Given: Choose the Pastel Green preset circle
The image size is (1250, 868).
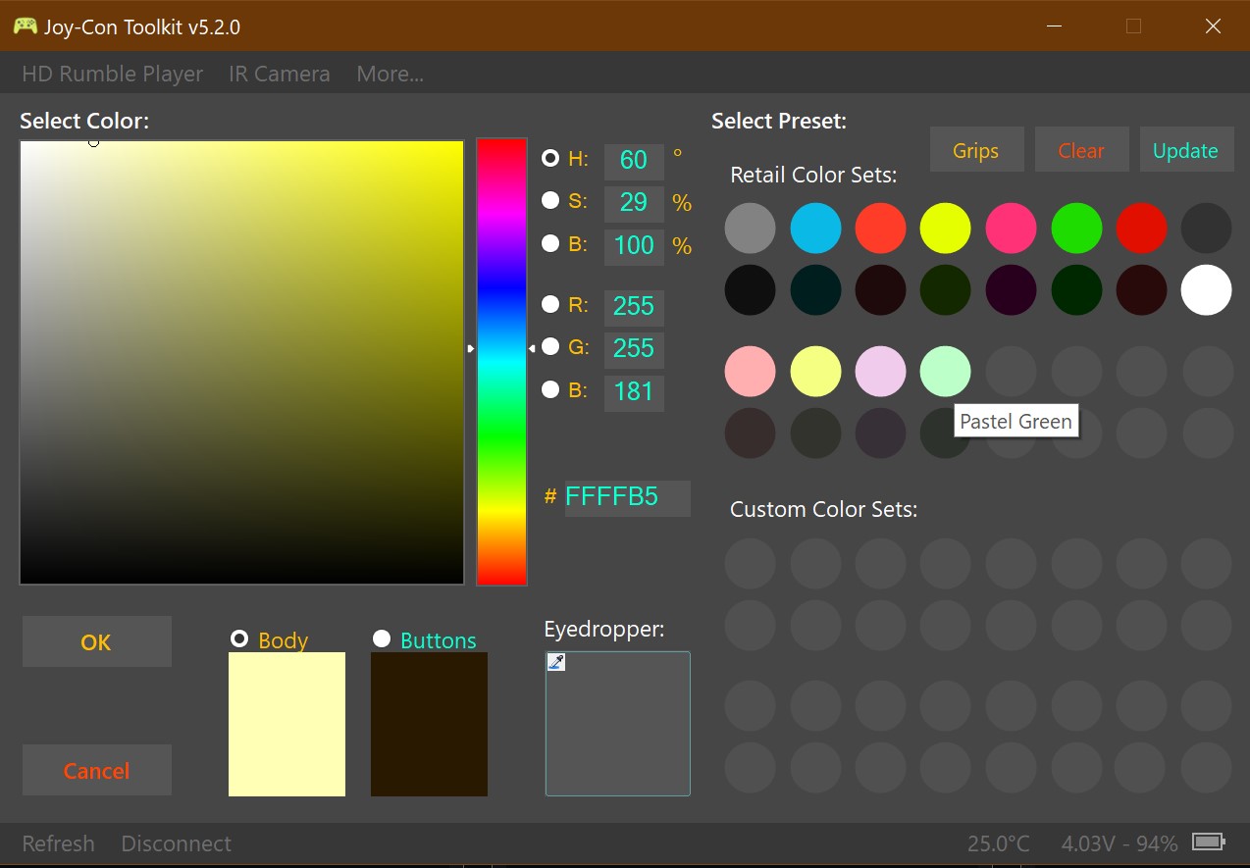Looking at the screenshot, I should click(x=945, y=372).
